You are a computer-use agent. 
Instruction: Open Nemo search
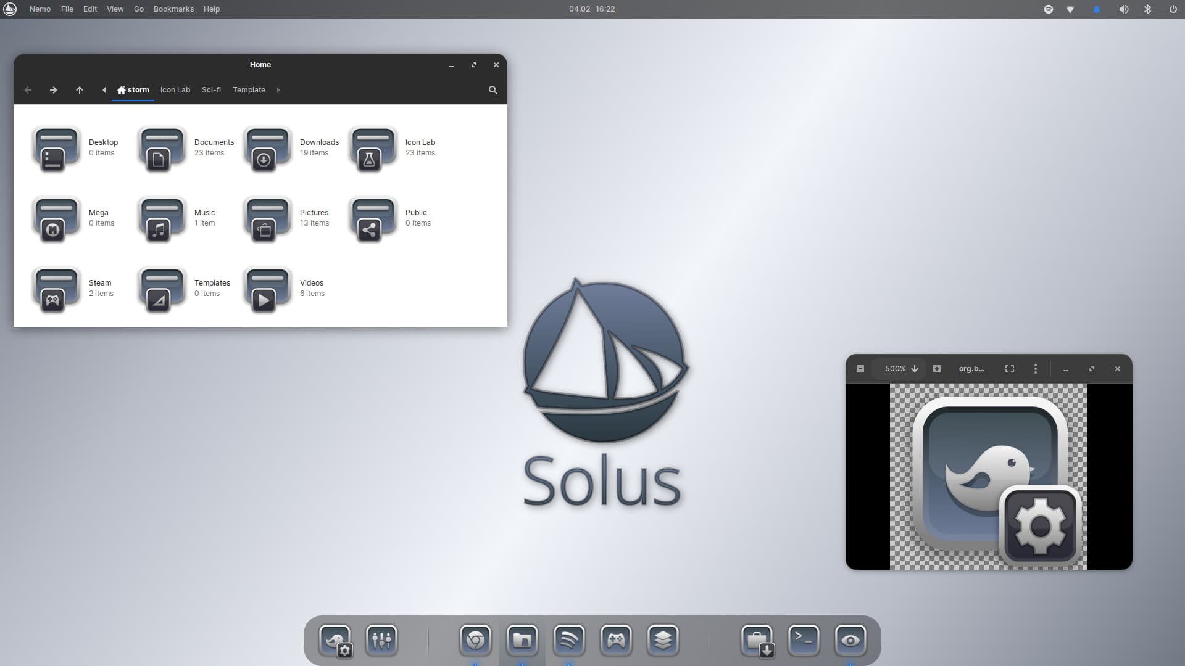493,90
